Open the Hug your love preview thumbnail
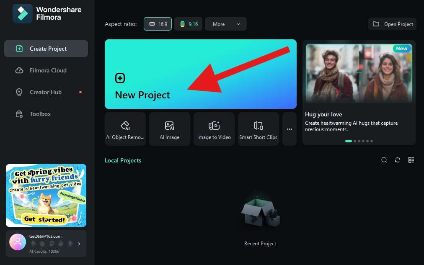 [x=359, y=74]
